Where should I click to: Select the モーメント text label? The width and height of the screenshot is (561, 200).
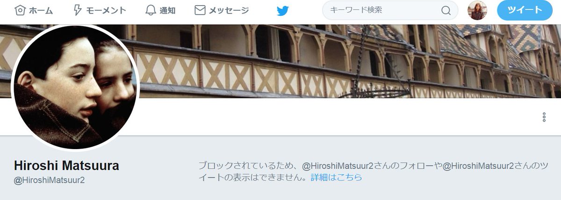(106, 10)
